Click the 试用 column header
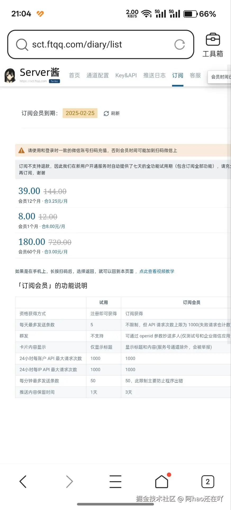This screenshot has height=510, width=231. [x=103, y=302]
